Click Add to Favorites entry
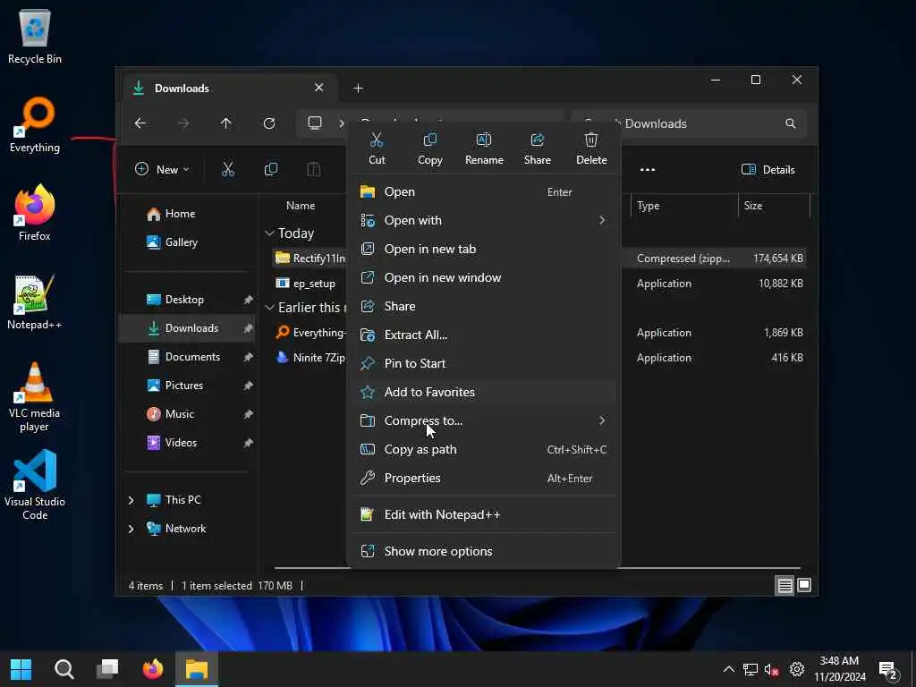This screenshot has width=916, height=687. click(484, 392)
